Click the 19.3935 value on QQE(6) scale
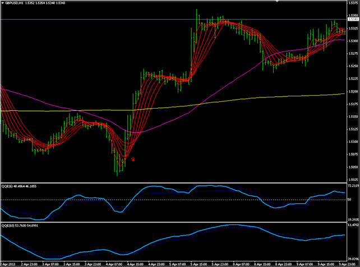This screenshot has height=267, width=360. (x=353, y=219)
